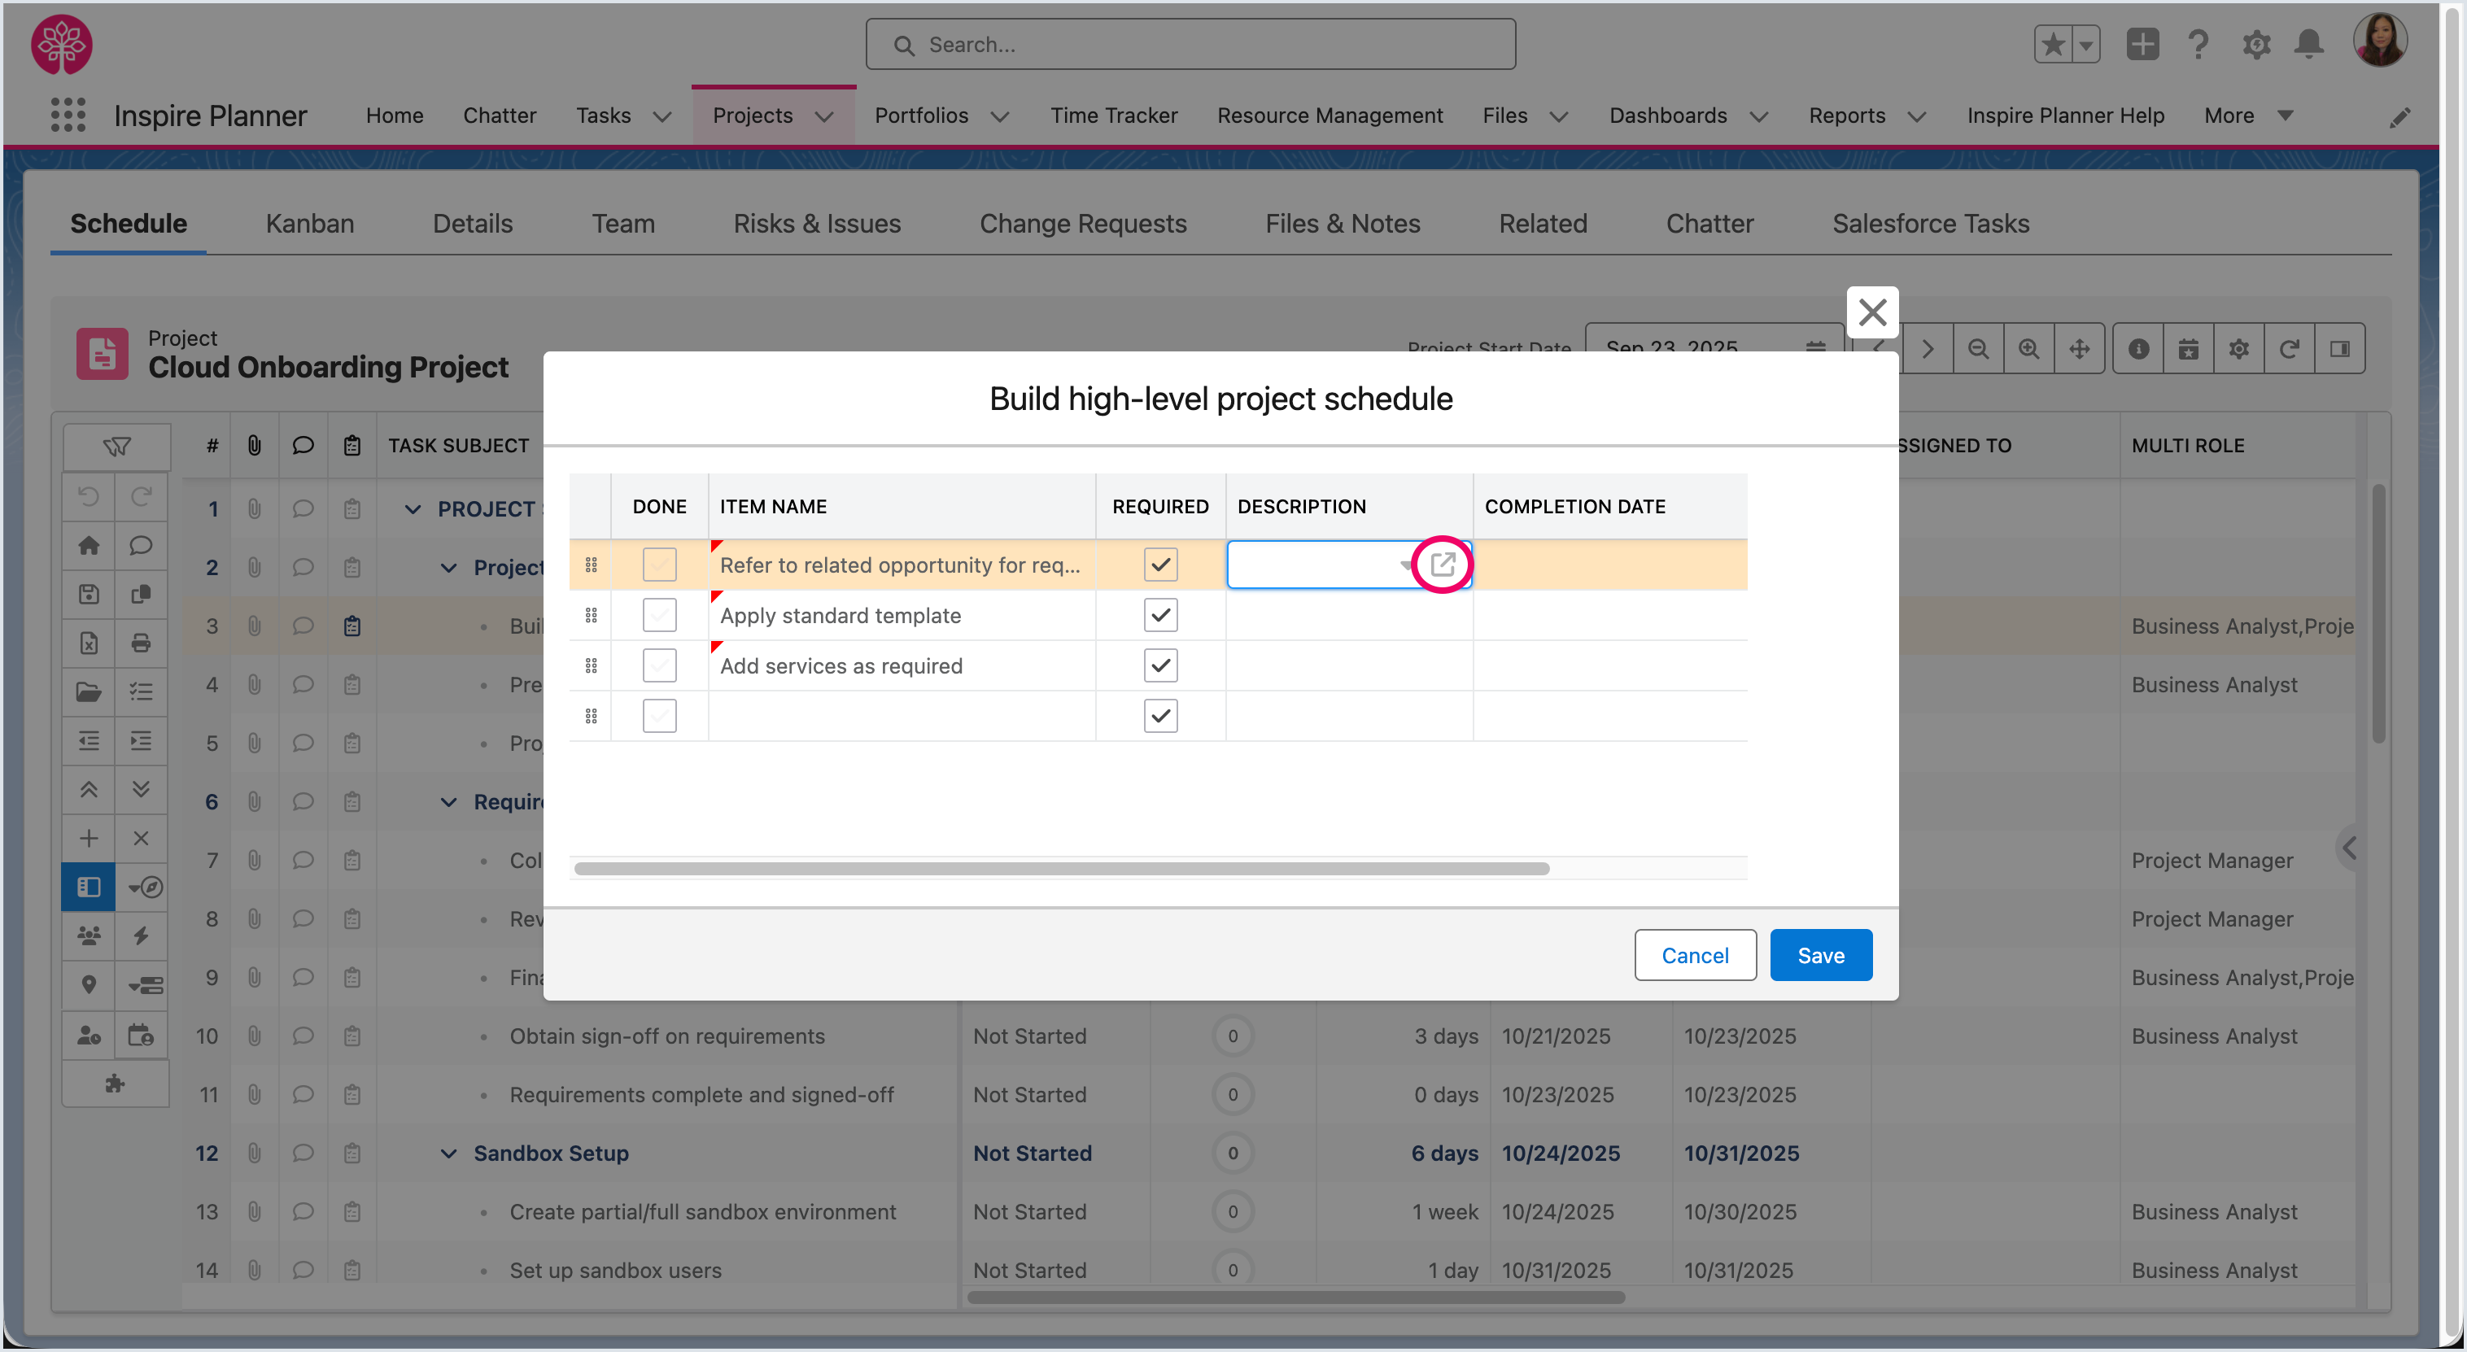Viewport: 2467px width, 1352px height.
Task: Click the filter icon in left toolbar
Action: click(x=117, y=447)
